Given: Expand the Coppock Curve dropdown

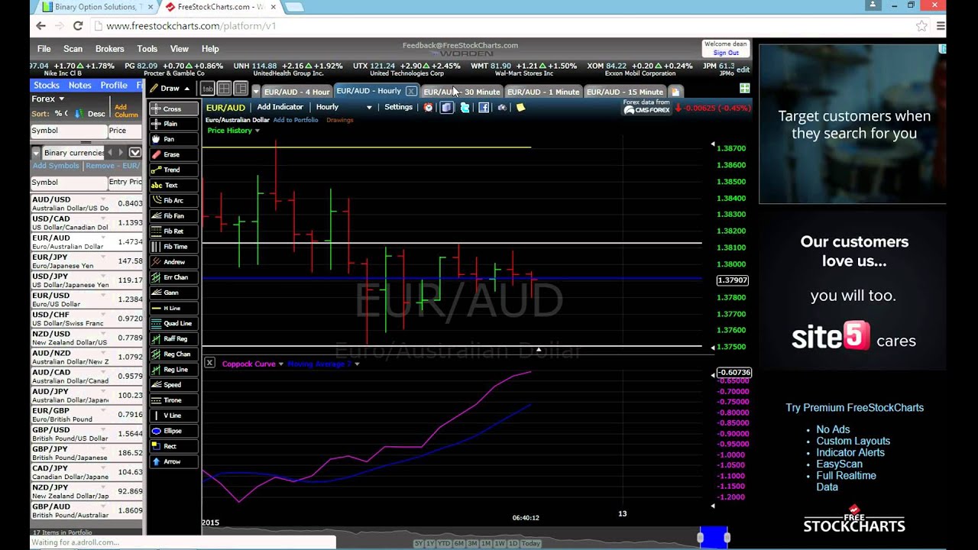Looking at the screenshot, I should [x=280, y=364].
